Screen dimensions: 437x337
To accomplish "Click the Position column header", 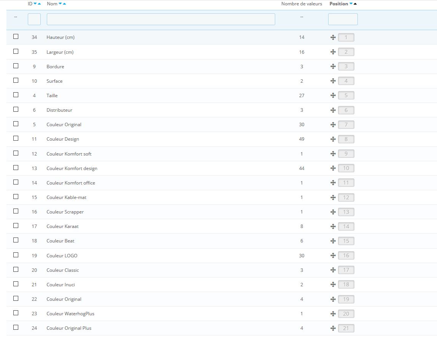I will [339, 4].
